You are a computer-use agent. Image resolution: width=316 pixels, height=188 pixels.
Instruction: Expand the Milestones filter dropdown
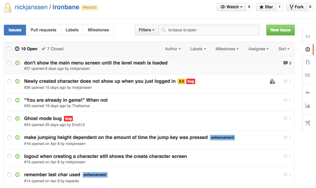tap(227, 49)
